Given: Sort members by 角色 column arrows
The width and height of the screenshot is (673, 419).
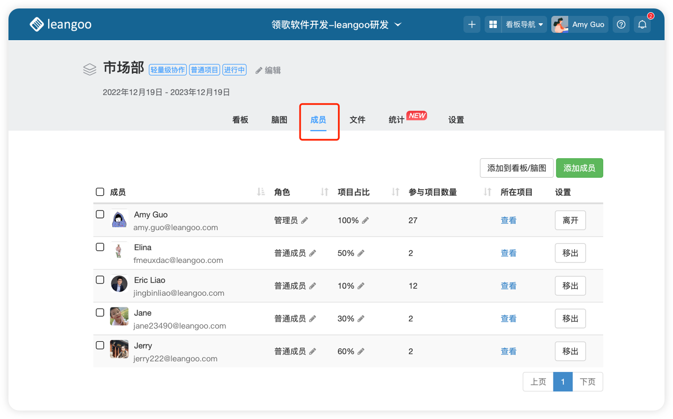Looking at the screenshot, I should [x=325, y=192].
